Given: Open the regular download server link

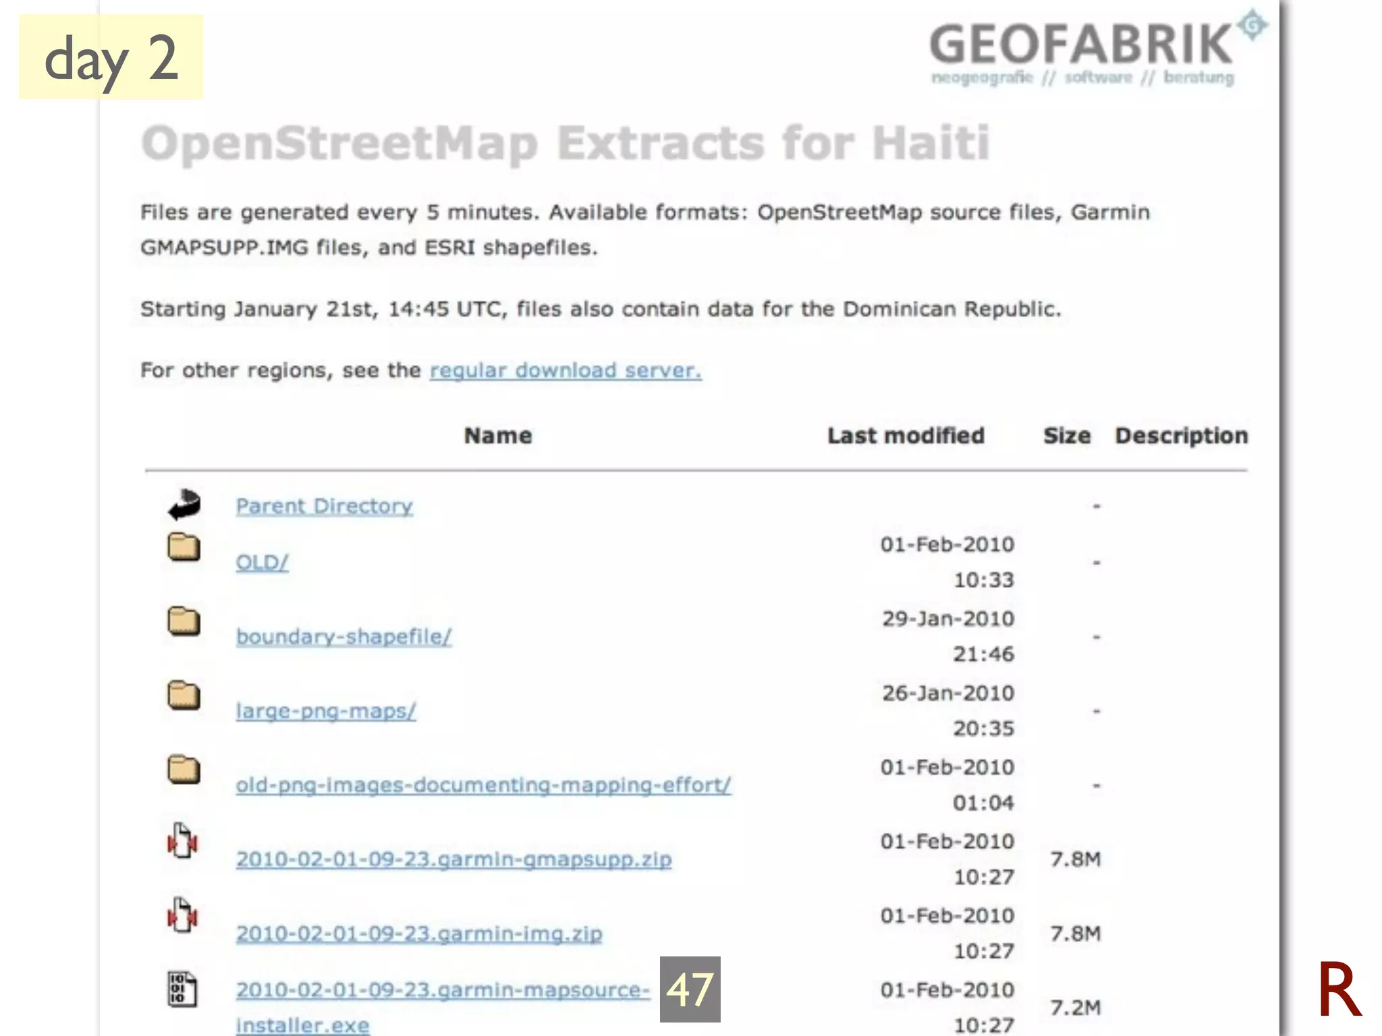Looking at the screenshot, I should tap(565, 370).
